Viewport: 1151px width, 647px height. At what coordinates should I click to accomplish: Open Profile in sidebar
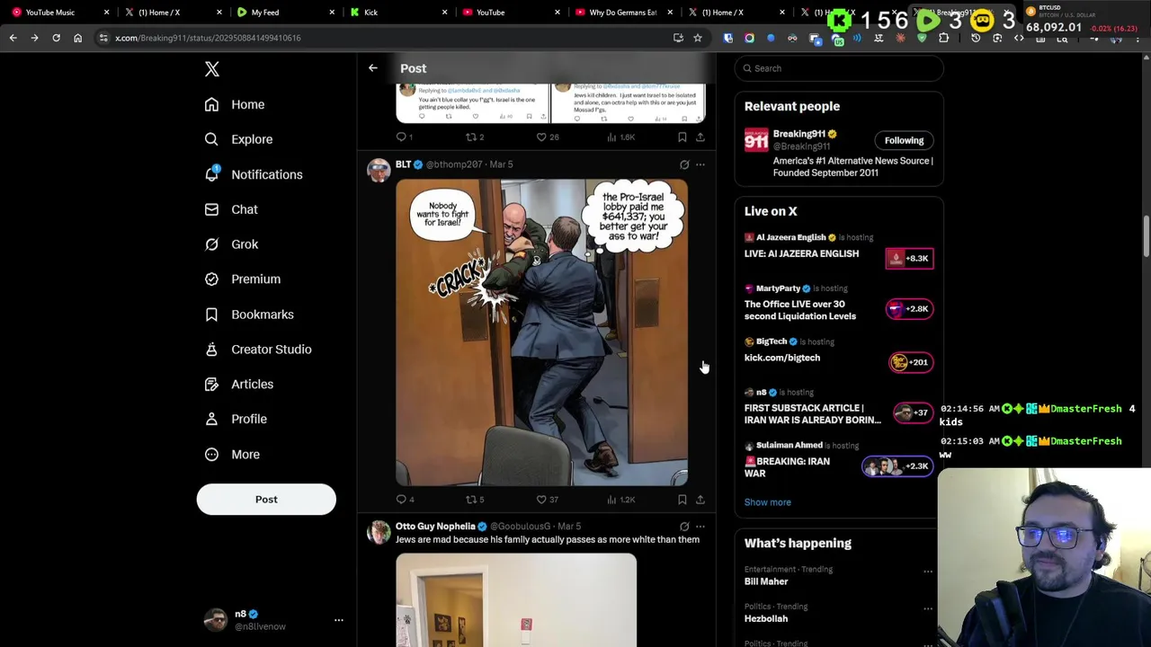(236, 419)
